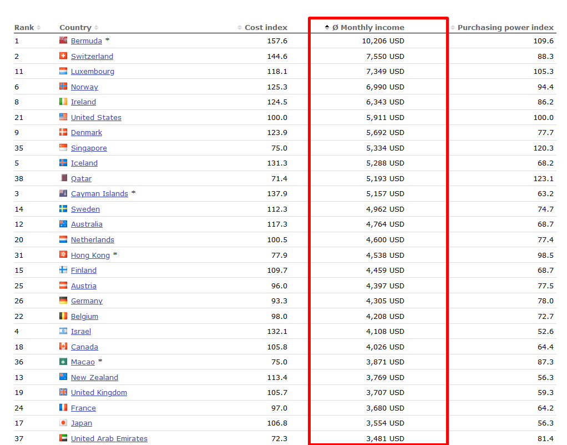Click the Germany flag icon

tap(63, 300)
